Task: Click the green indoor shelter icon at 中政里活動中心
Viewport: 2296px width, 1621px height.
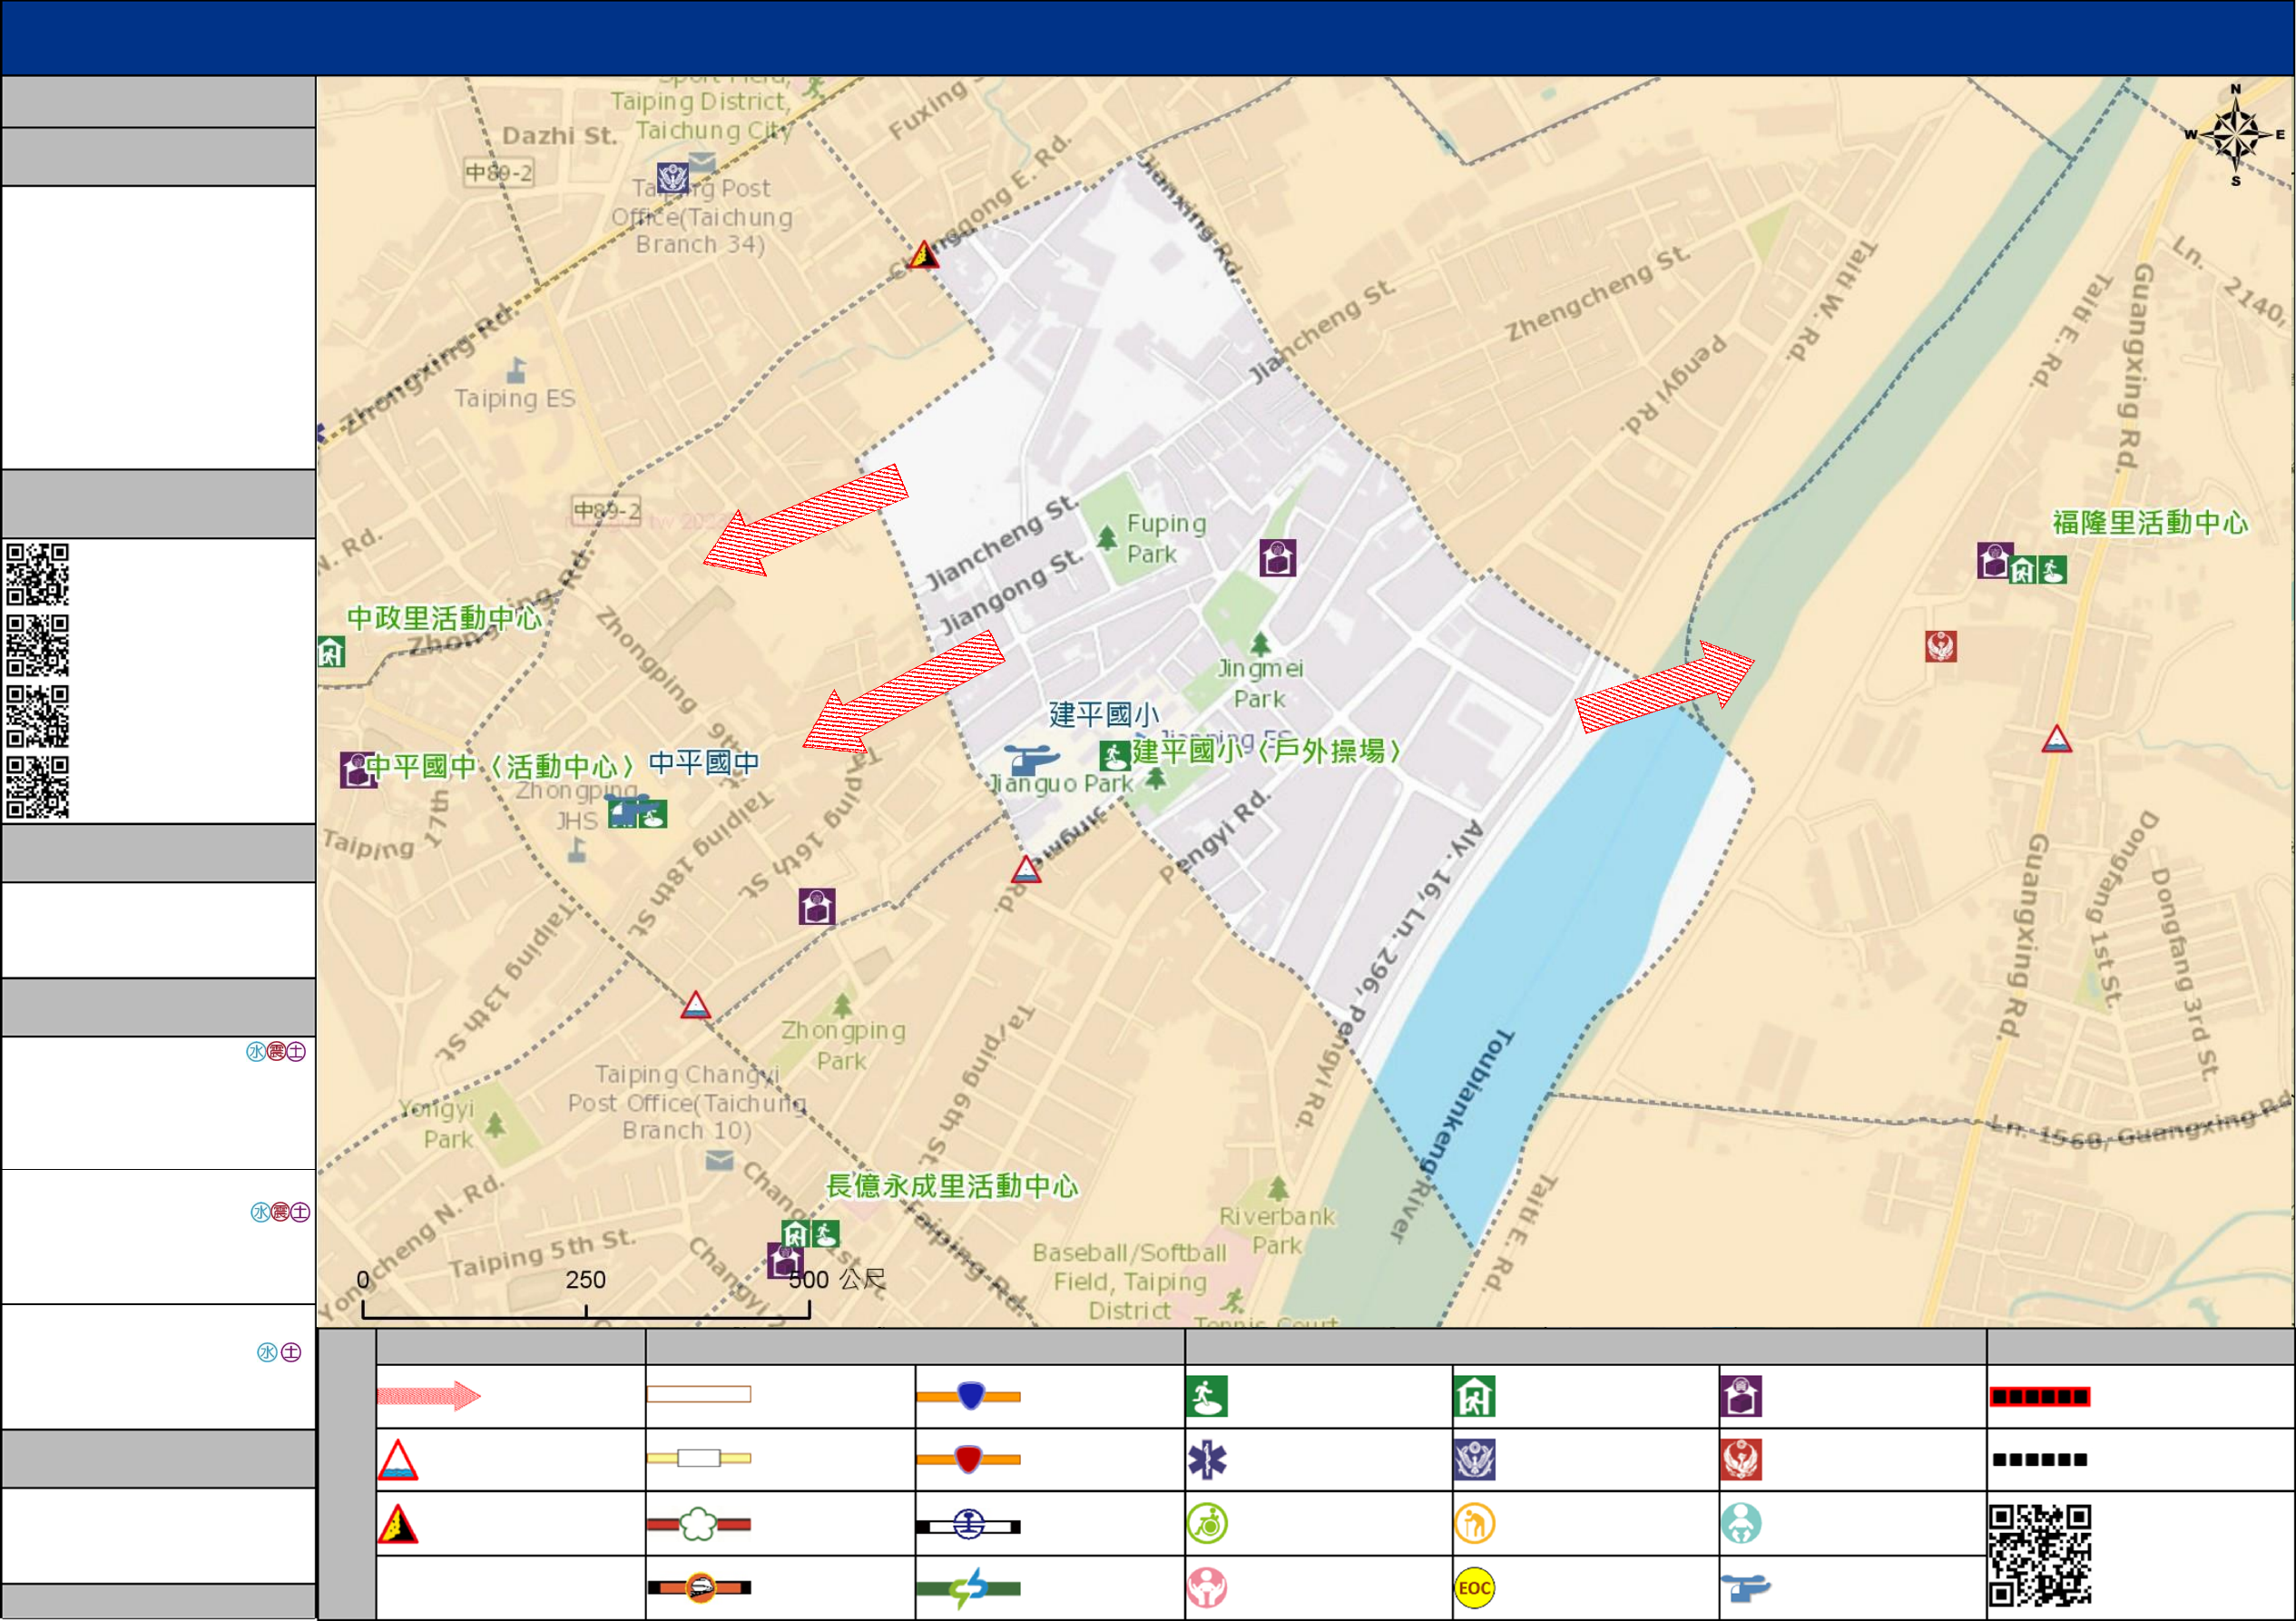Action: pos(331,652)
